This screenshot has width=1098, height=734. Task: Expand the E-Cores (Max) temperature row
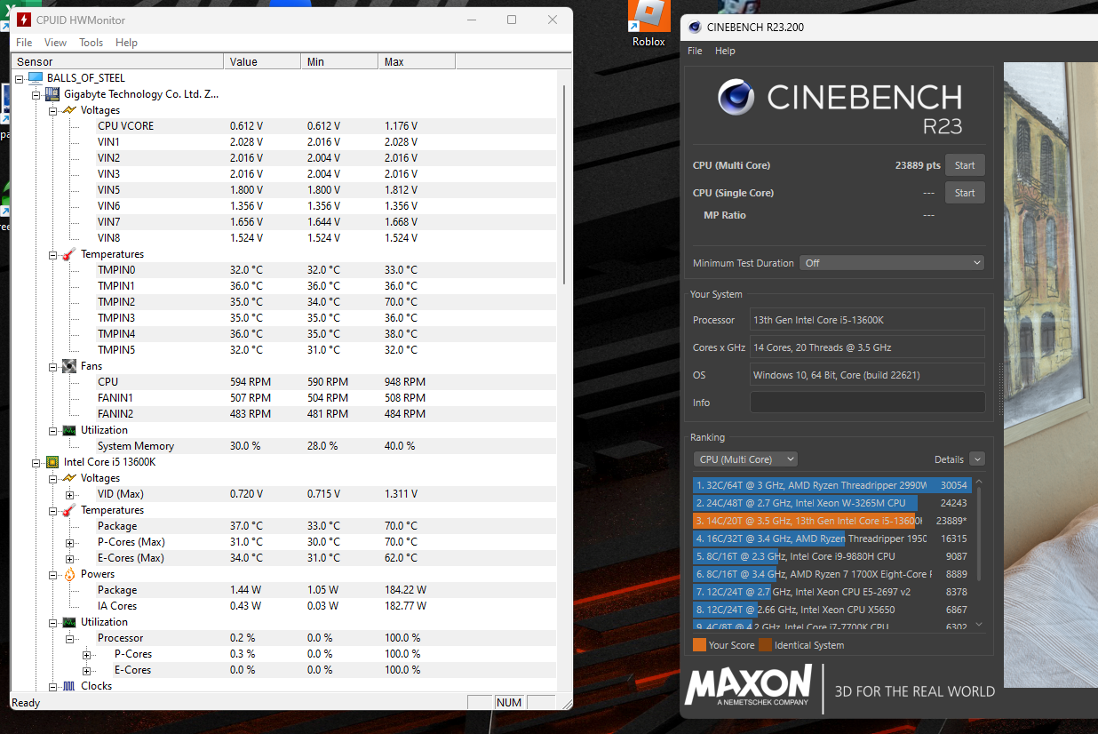70,558
